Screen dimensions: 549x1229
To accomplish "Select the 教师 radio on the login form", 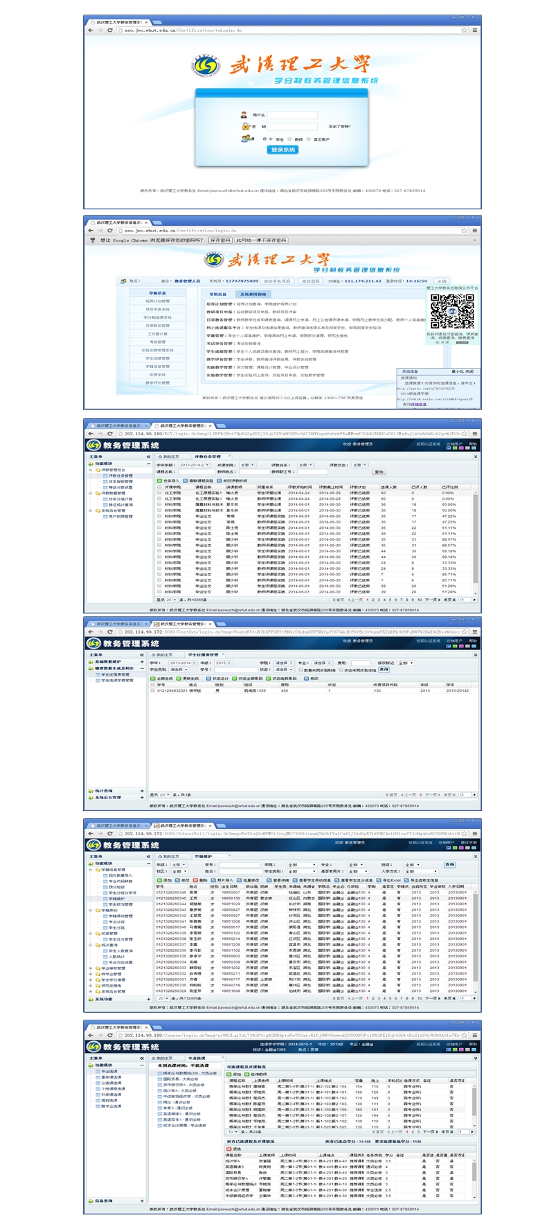I will [x=290, y=139].
